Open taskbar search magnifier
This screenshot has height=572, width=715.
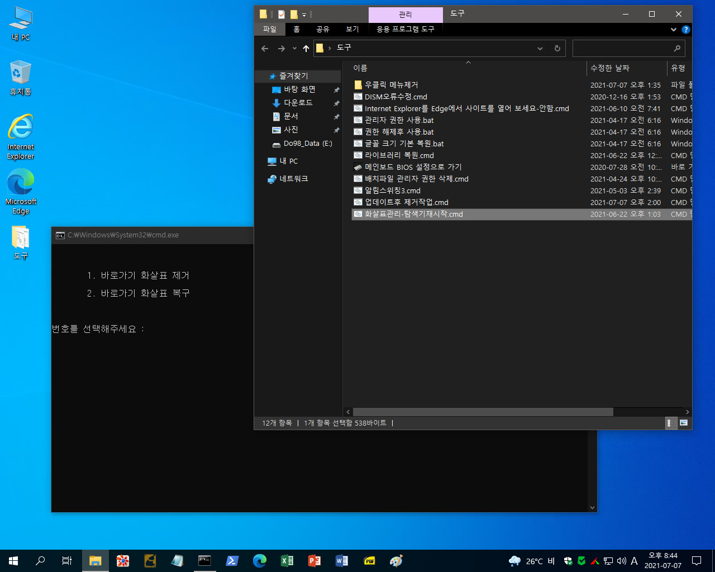click(x=40, y=561)
